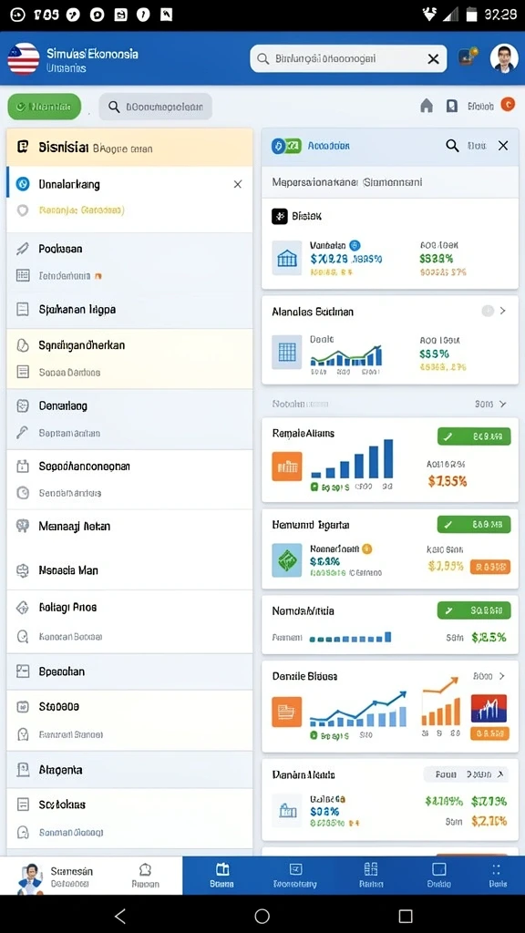Screen dimensions: 525x933
Task: Open the bookmark icon beside home icon
Action: click(x=452, y=106)
